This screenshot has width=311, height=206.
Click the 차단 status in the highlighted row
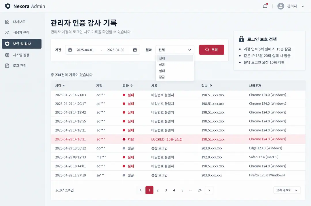point(128,139)
